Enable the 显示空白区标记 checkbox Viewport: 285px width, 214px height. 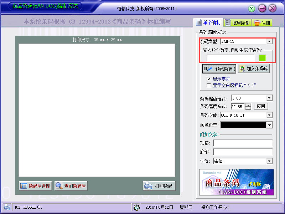coord(209,85)
